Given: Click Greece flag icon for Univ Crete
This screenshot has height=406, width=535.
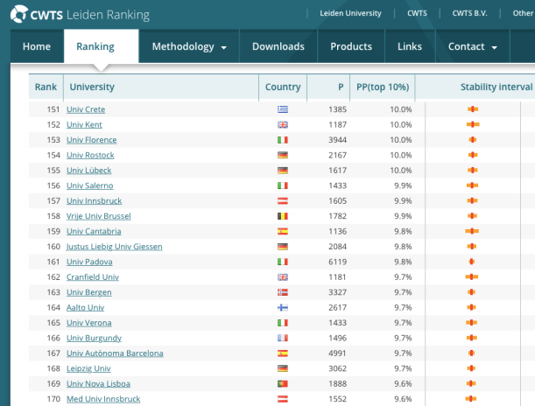Looking at the screenshot, I should [282, 109].
